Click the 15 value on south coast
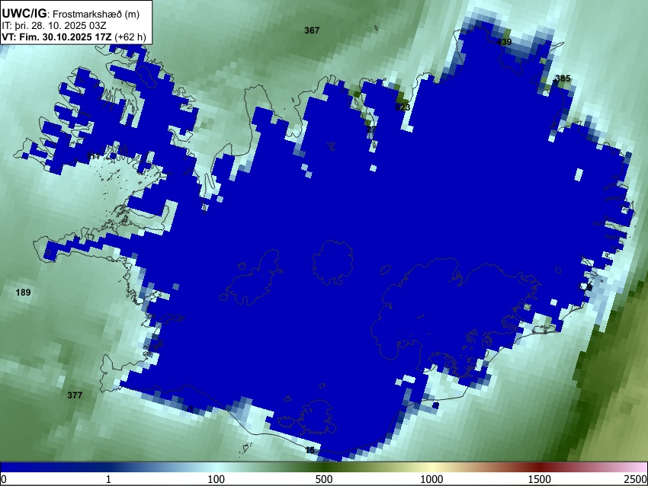The height and width of the screenshot is (486, 648). 310,450
